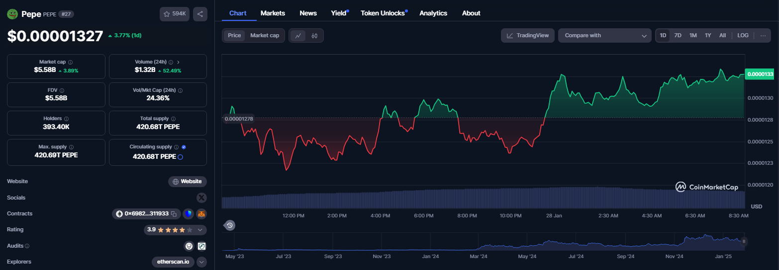Open the share icon button
Viewport: 779px width, 270px height.
pyautogui.click(x=200, y=14)
